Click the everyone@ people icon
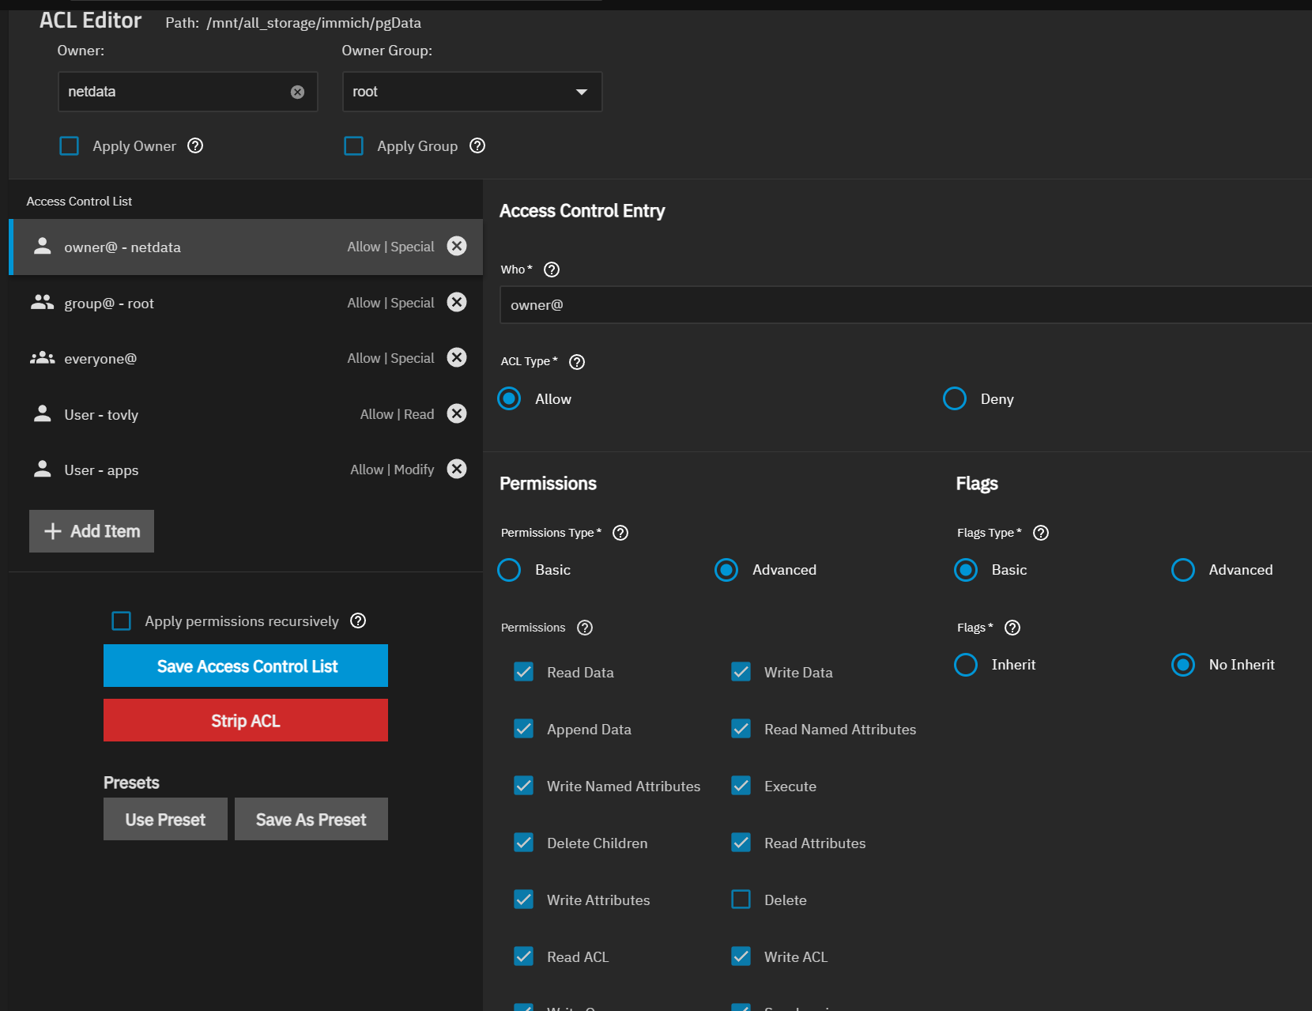 43,358
